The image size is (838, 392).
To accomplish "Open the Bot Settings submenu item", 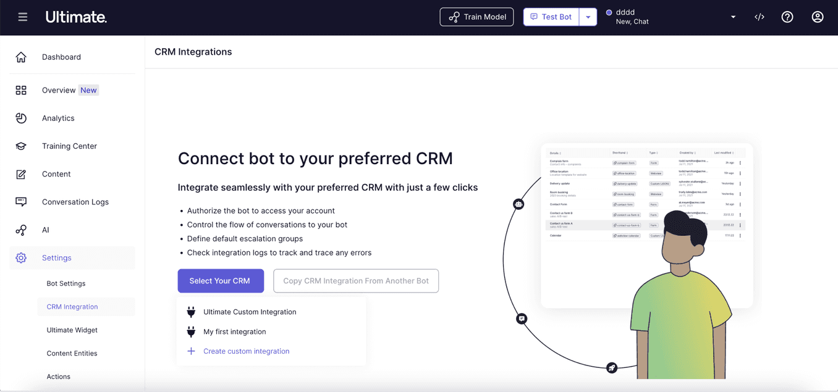I will click(x=66, y=283).
